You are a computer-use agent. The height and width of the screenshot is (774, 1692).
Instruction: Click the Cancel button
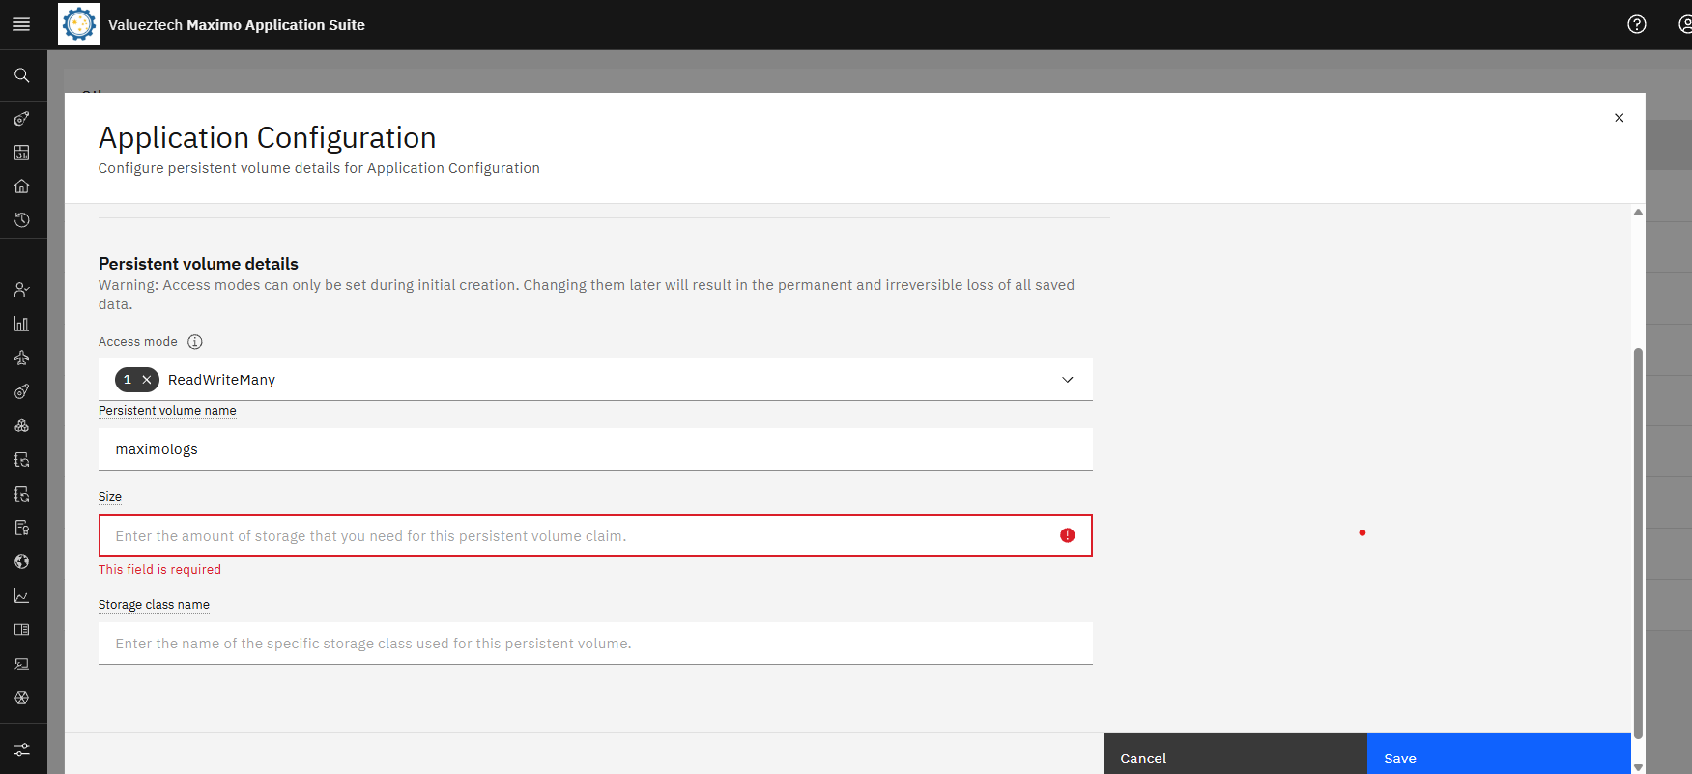click(1235, 755)
